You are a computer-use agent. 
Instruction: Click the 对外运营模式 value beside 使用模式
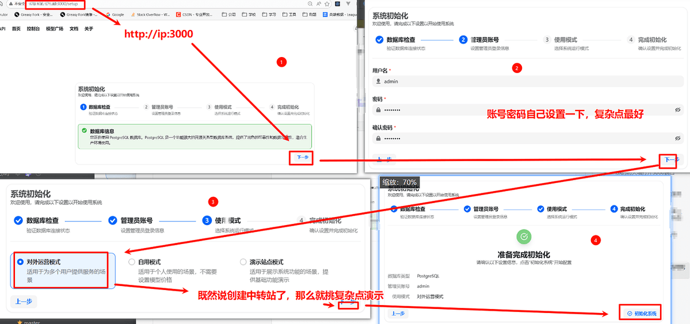click(x=430, y=296)
